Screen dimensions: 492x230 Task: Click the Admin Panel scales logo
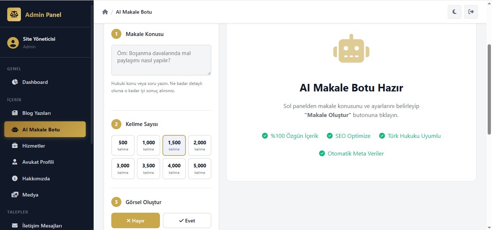(x=14, y=14)
